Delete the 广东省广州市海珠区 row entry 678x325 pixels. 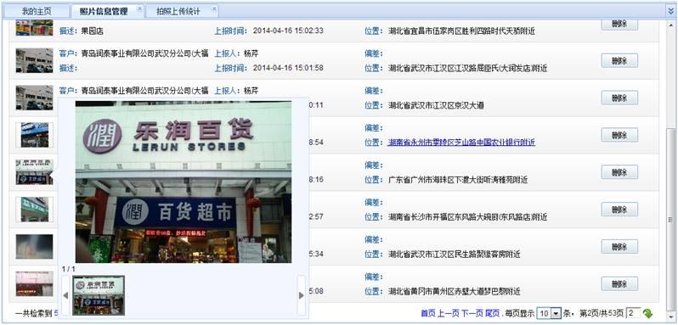[x=619, y=172]
